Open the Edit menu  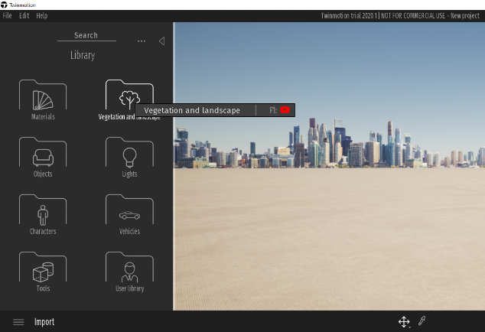[24, 16]
